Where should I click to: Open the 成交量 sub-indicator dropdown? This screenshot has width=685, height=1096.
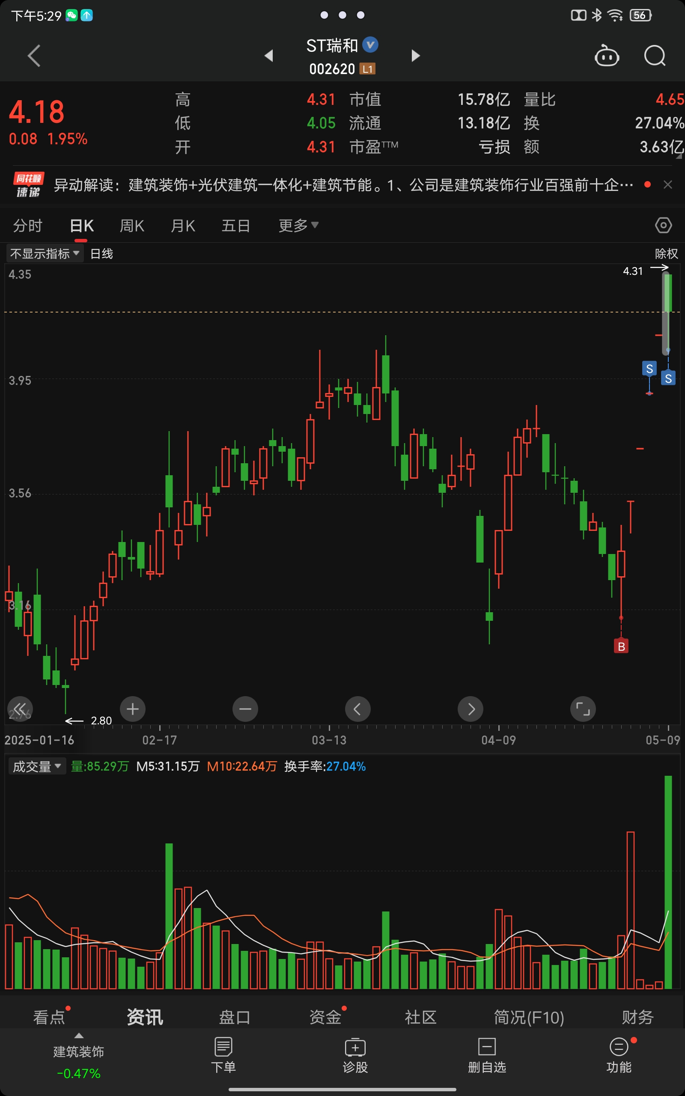click(37, 766)
